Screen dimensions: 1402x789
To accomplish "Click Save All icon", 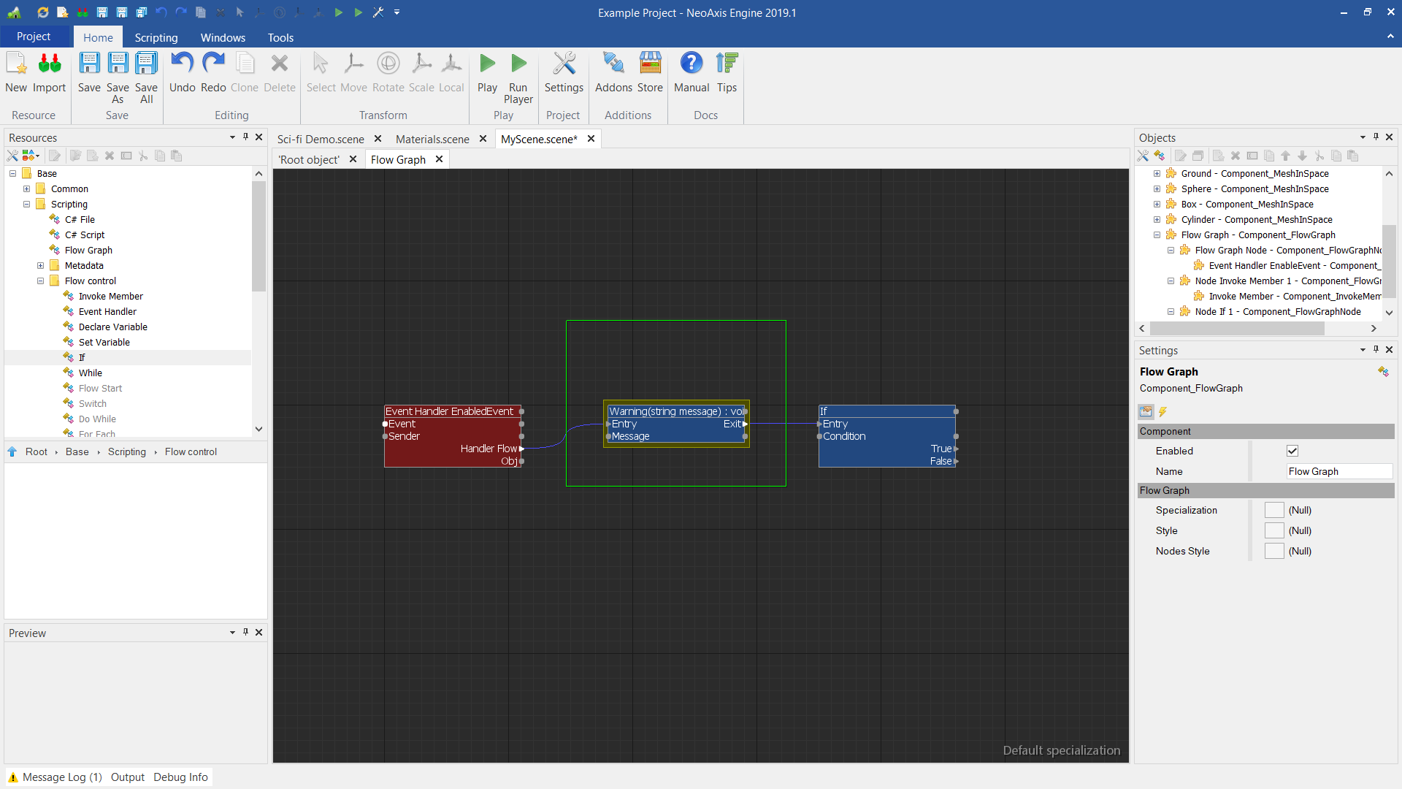I will pos(146,72).
